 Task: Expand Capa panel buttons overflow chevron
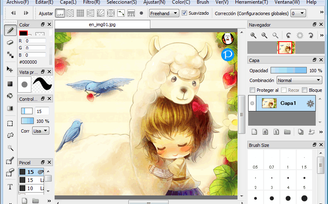pyautogui.click(x=321, y=132)
